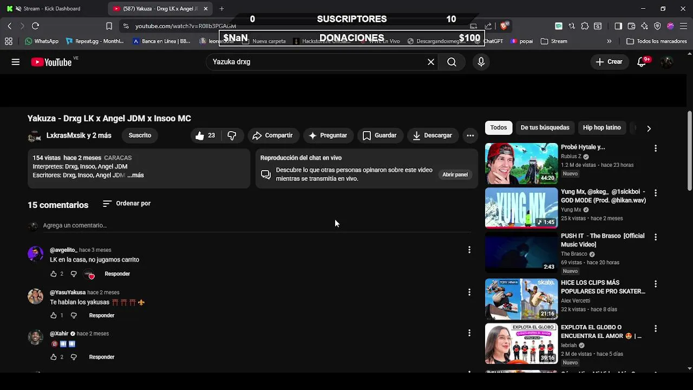Open the PUSH IT - The Brasco title

[x=603, y=240]
